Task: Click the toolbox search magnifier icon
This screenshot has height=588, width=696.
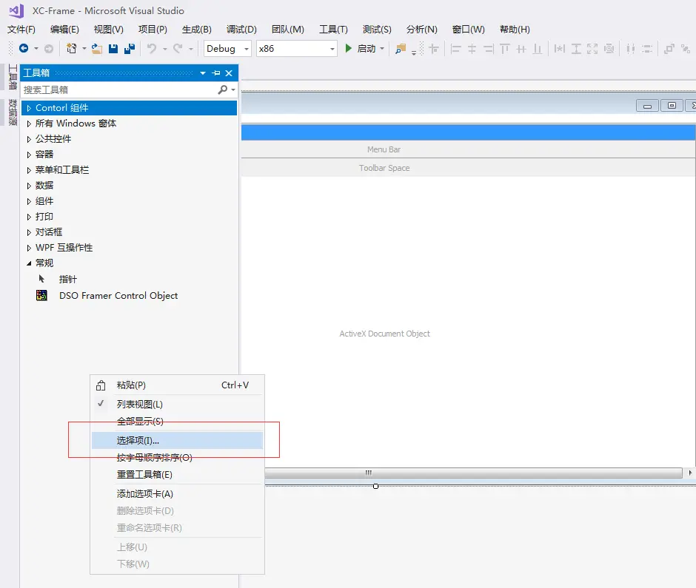Action: 223,89
